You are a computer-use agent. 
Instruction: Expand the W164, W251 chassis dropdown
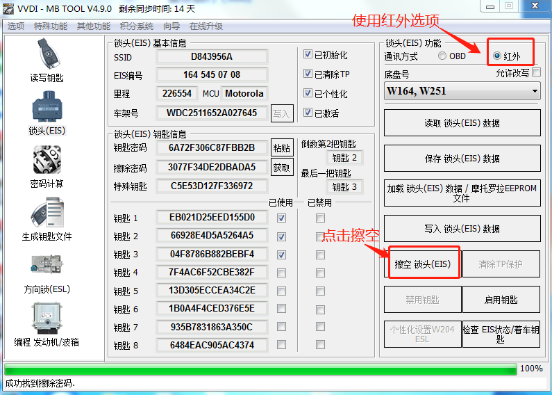[462, 91]
